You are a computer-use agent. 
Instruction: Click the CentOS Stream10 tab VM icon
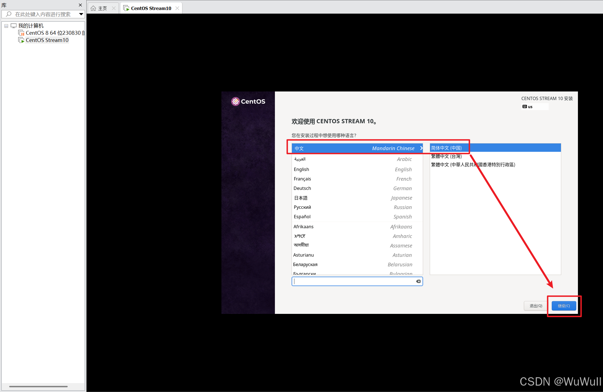tap(126, 8)
